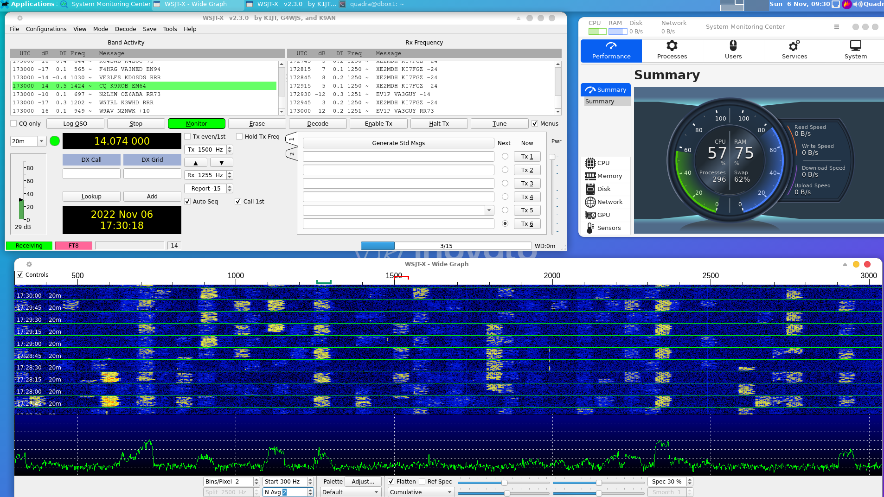Viewport: 884px width, 497px height.
Task: Select message tab 1 beside Generate Std Msgs
Action: pos(291,139)
